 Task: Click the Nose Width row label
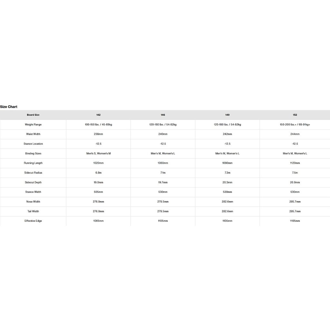point(33,202)
